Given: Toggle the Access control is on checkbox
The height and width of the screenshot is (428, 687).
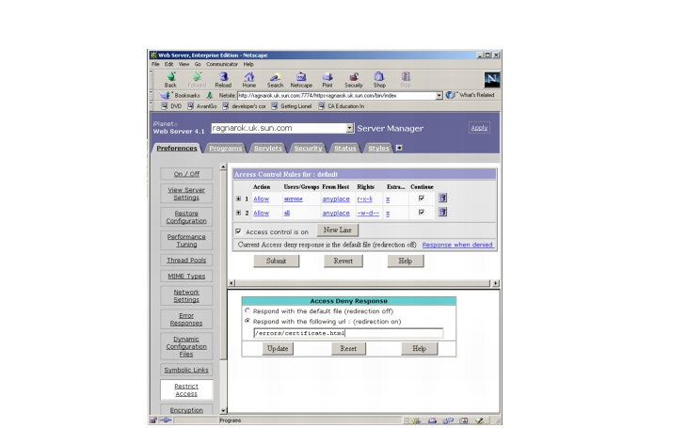Looking at the screenshot, I should click(x=238, y=231).
